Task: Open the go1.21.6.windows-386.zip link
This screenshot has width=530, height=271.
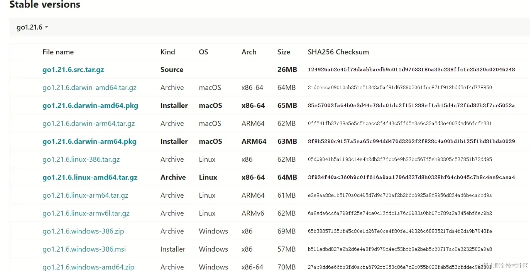Action: [x=83, y=231]
